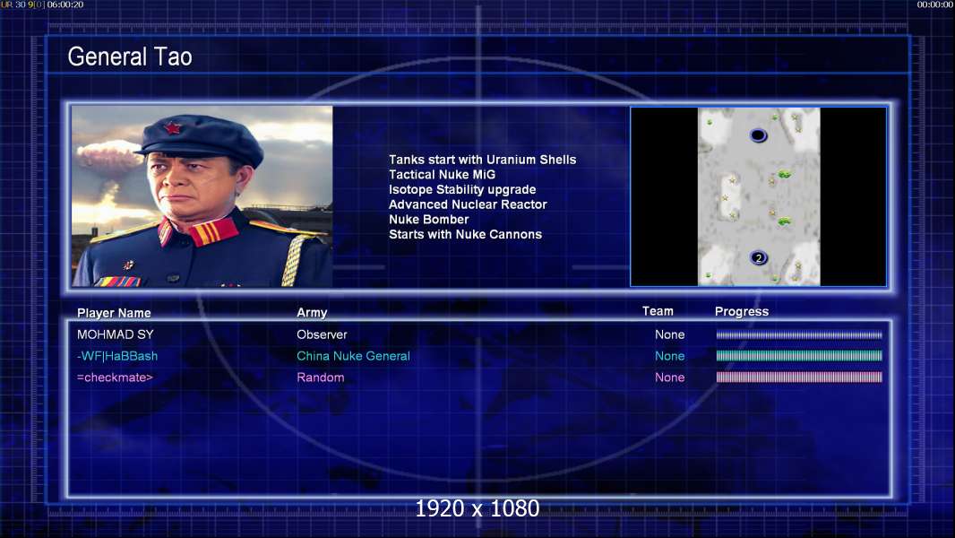The height and width of the screenshot is (538, 955).
Task: Click 'Starts with Nuke Cannons' text
Action: pos(465,235)
